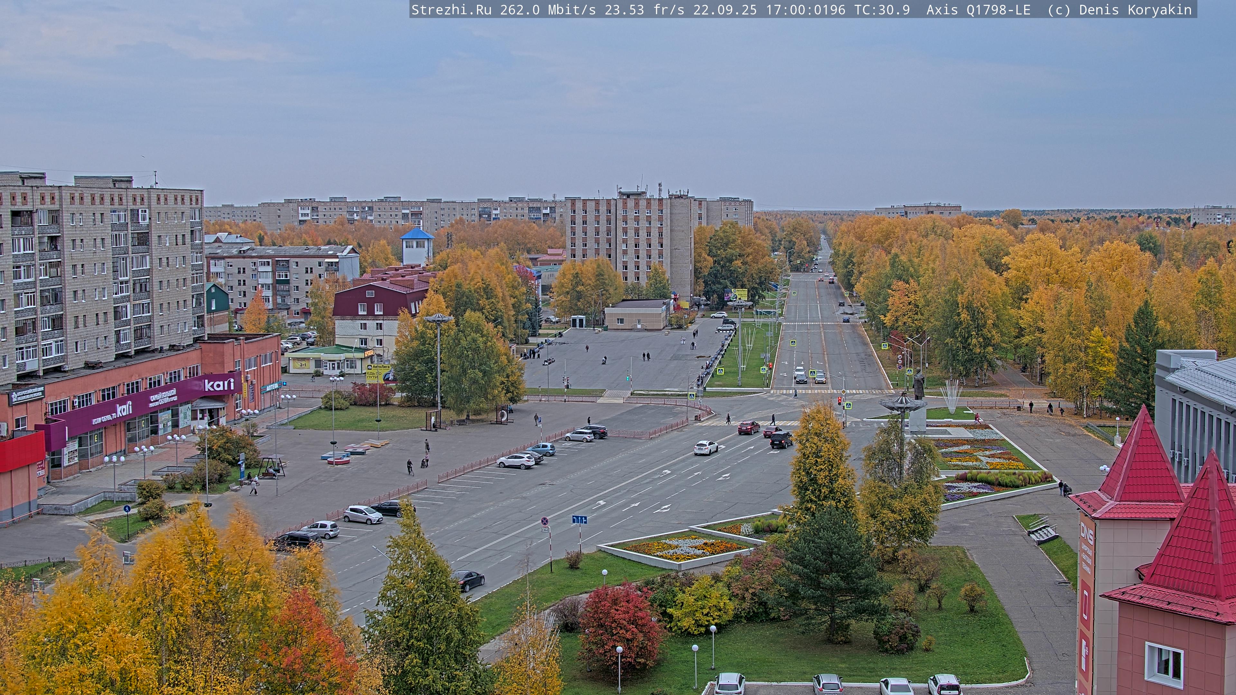Click the red traffic light beside the STOP sign

(x=840, y=401)
